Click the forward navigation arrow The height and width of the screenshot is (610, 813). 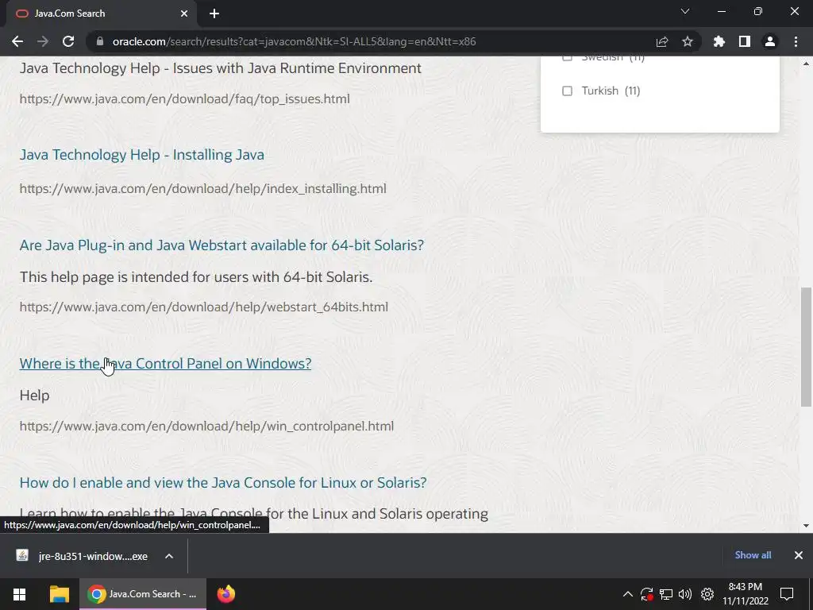click(43, 41)
